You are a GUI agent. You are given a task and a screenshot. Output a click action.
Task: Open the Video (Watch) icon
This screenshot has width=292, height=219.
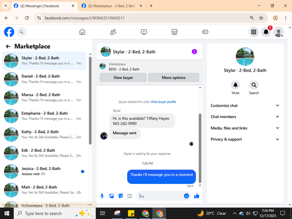(x=144, y=32)
